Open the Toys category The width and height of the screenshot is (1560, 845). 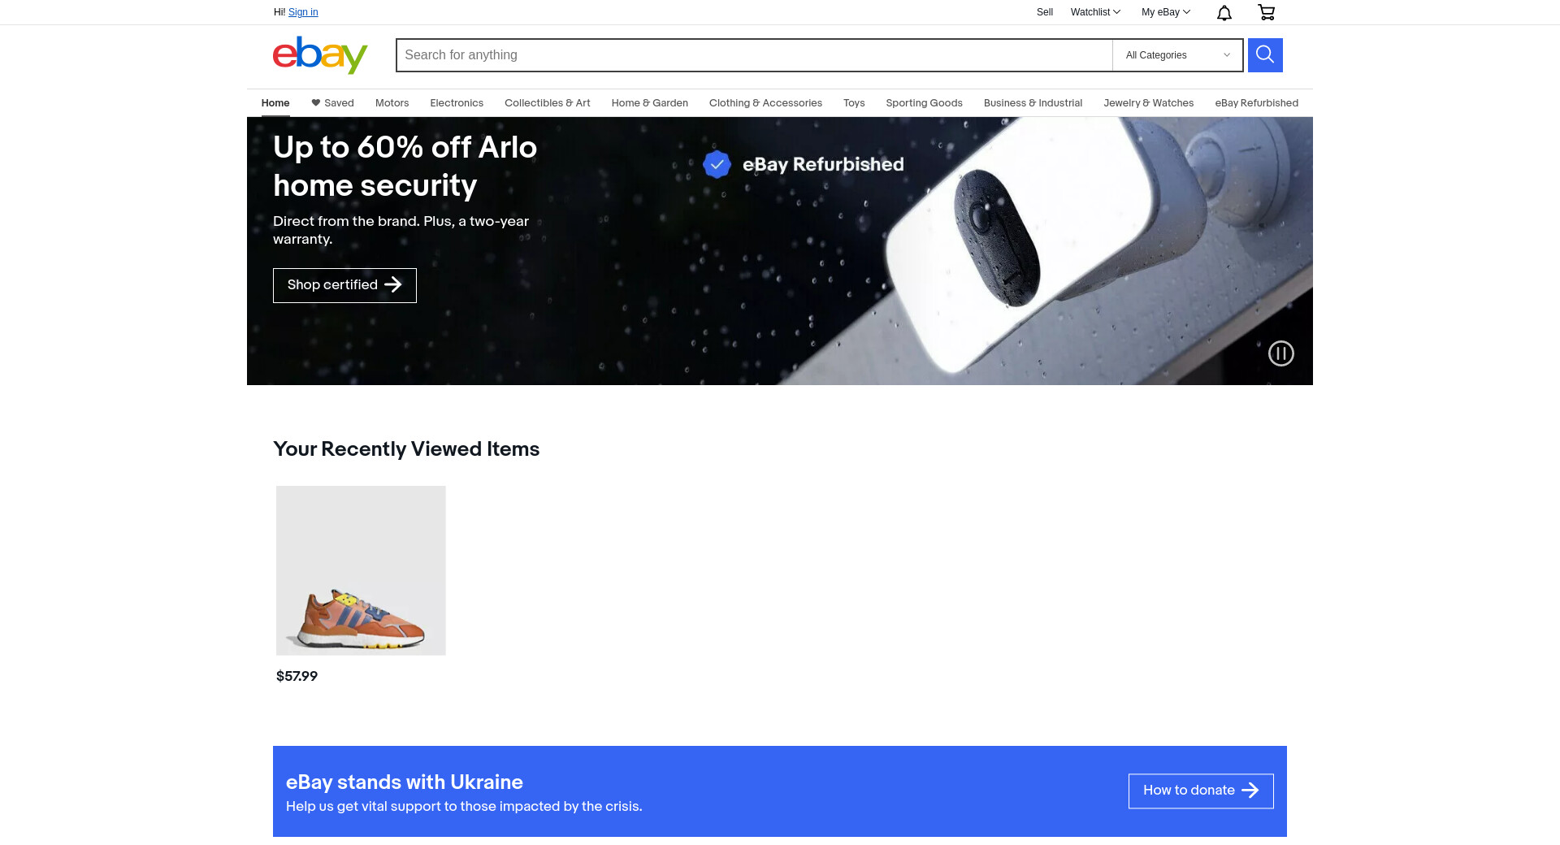tap(854, 103)
